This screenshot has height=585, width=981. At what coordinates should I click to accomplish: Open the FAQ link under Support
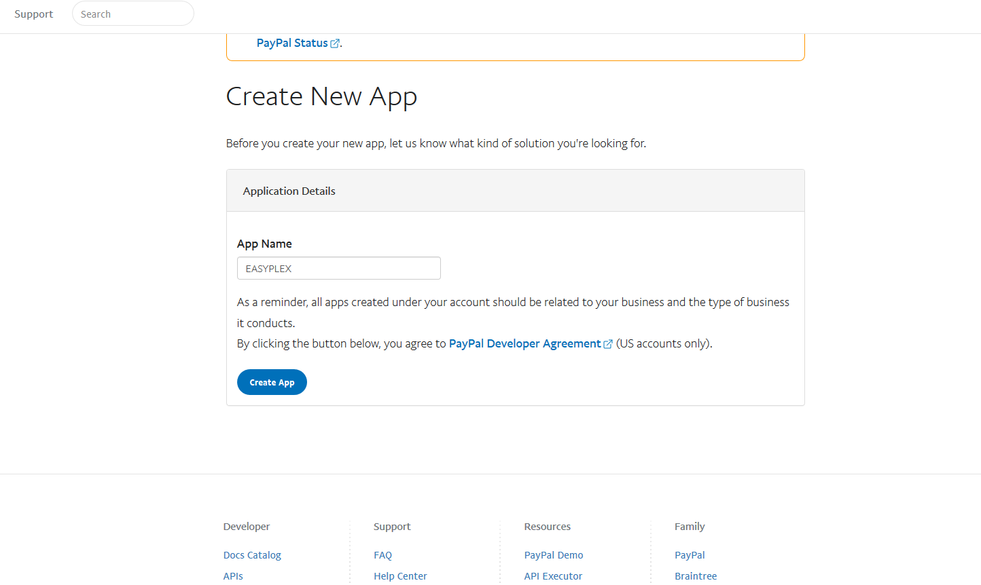pos(382,554)
